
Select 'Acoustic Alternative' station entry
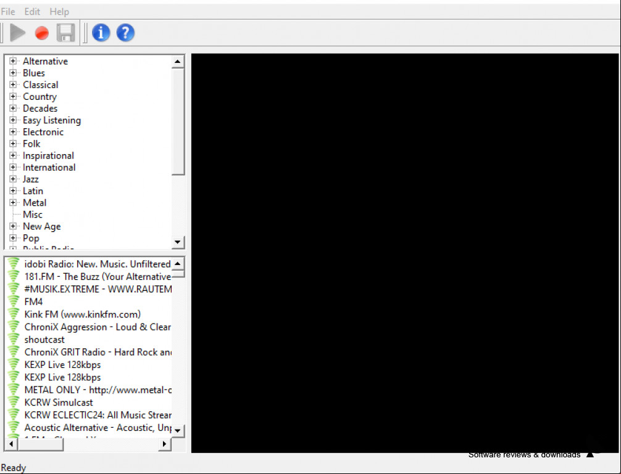click(98, 427)
